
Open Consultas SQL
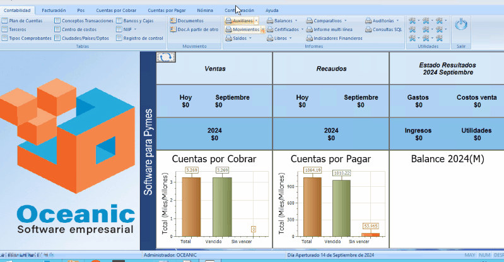tap(384, 29)
